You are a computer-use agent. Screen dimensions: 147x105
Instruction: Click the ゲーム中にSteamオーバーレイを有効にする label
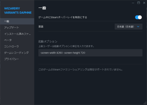pos(63,17)
